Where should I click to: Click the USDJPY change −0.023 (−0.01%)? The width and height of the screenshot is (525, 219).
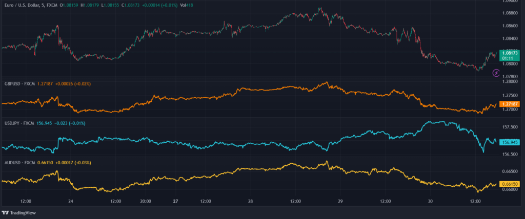click(70, 123)
